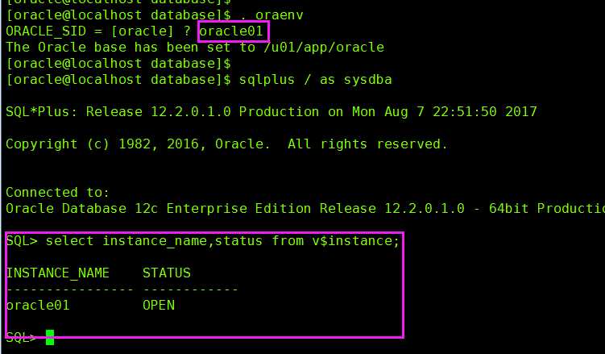This screenshot has height=354, width=605.
Task: Click the 22:51:50 timestamp text
Action: pyautogui.click(x=465, y=111)
